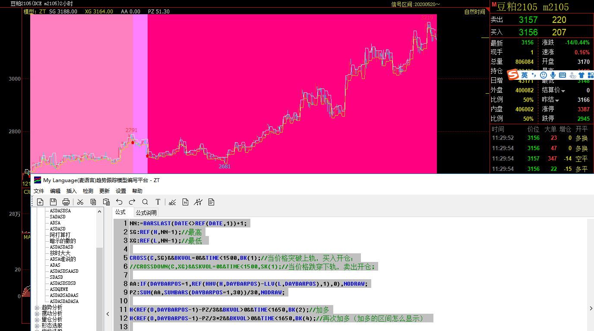Print the formula using the printer icon
The width and height of the screenshot is (594, 331).
click(66, 202)
